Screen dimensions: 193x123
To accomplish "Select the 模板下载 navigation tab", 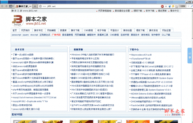I will pyautogui.click(x=141, y=30).
